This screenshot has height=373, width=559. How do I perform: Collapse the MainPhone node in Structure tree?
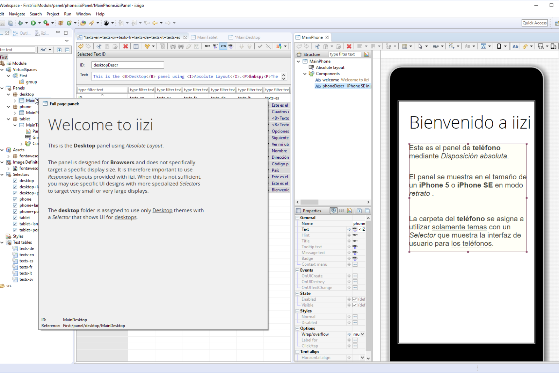tap(298, 61)
